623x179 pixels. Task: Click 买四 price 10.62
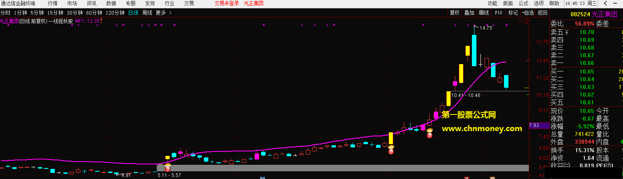point(587,95)
